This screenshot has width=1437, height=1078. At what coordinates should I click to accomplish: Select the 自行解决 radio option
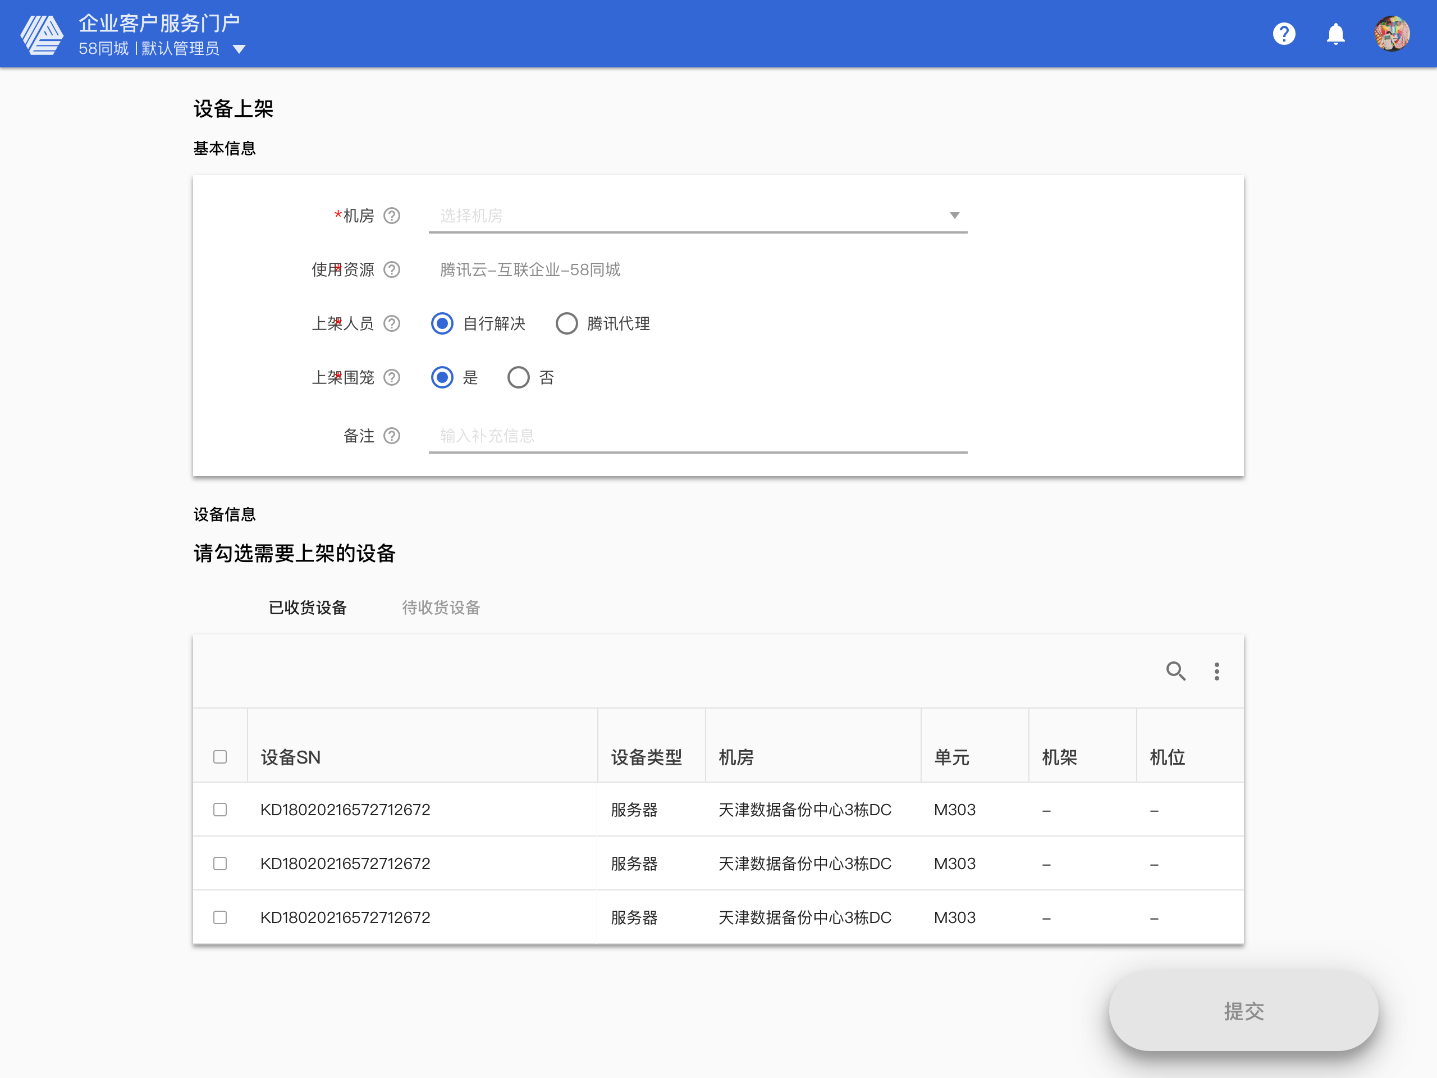point(442,323)
